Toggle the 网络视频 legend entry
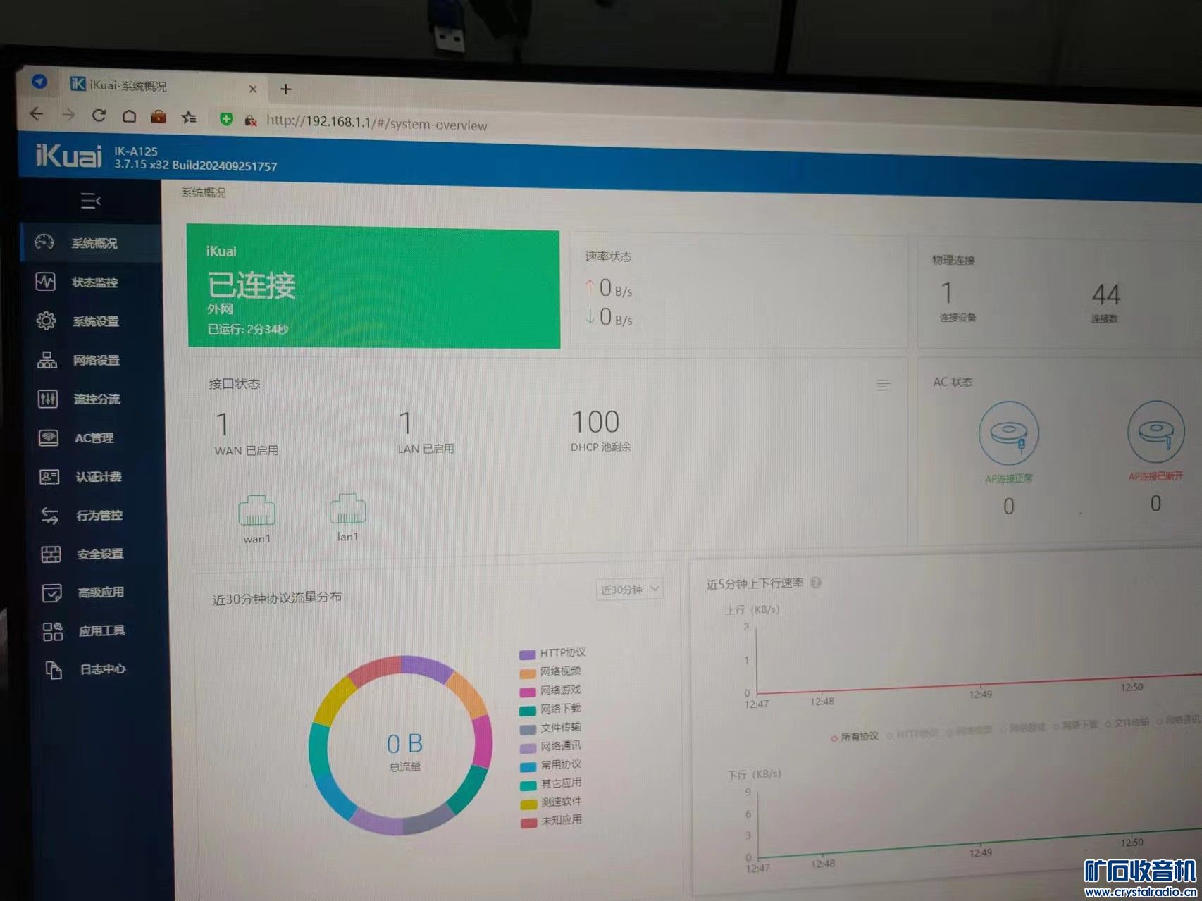This screenshot has width=1202, height=901. point(550,672)
